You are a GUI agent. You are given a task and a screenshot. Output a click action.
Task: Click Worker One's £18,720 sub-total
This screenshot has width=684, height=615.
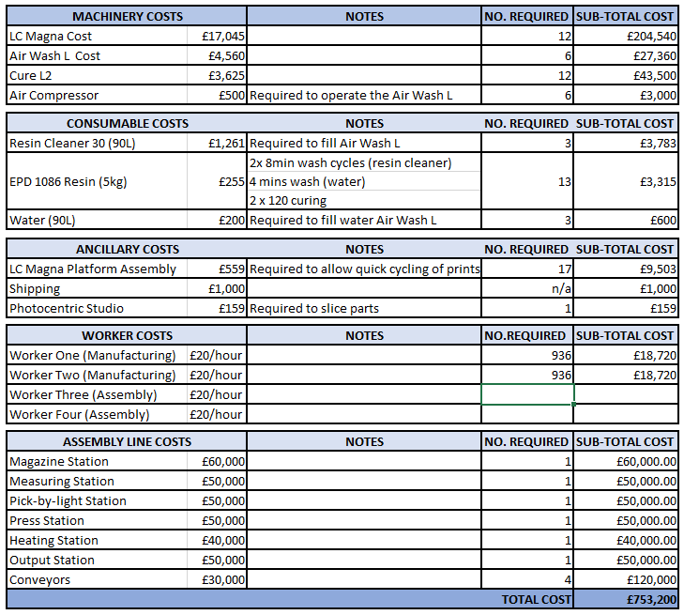pos(626,355)
